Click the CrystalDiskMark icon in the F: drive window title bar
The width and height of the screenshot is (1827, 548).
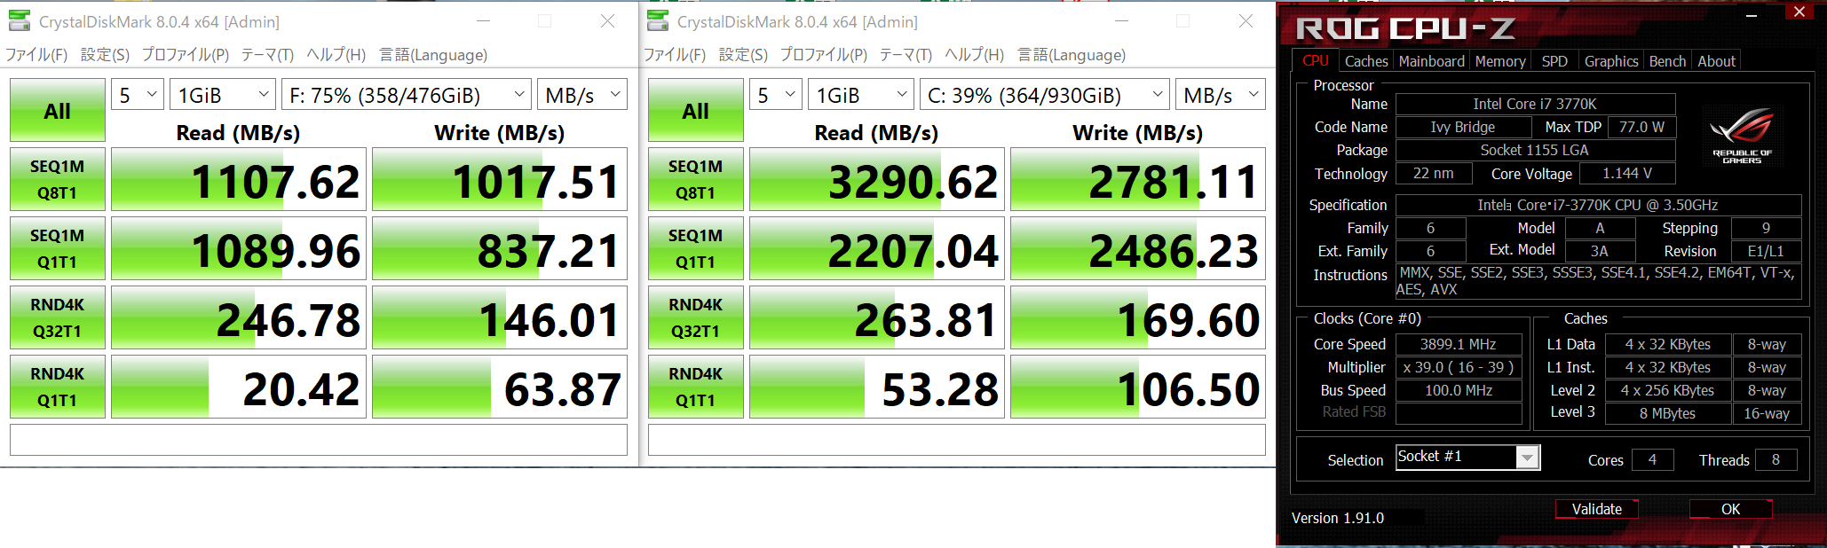click(20, 21)
